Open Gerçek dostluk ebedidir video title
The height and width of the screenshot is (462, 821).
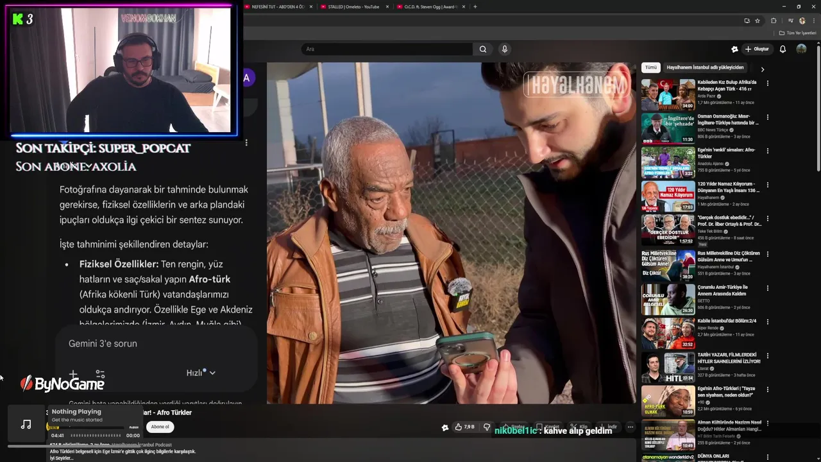pos(729,221)
